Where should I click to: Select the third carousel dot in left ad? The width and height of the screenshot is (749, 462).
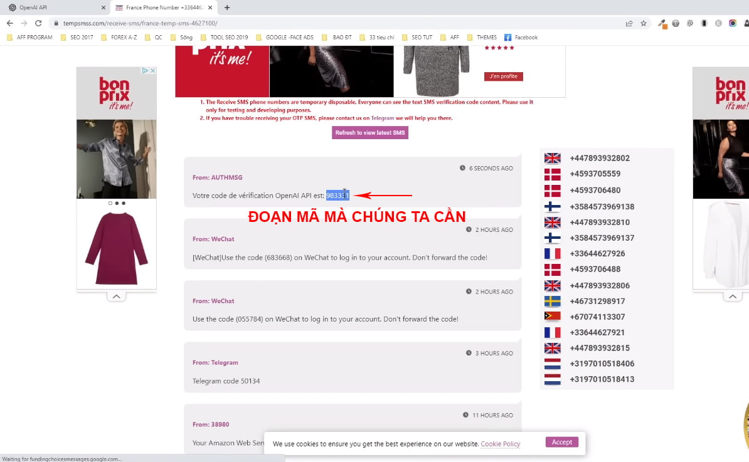click(x=123, y=203)
